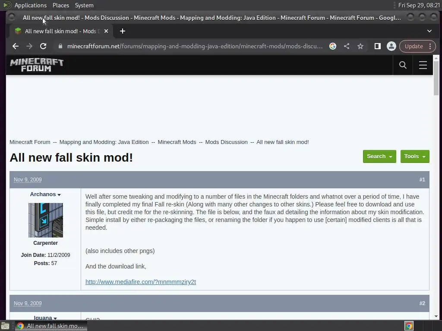Open Mapping and Modding: Java Edition breadcrumb
Viewport: 442px width, 331px height.
(x=104, y=142)
